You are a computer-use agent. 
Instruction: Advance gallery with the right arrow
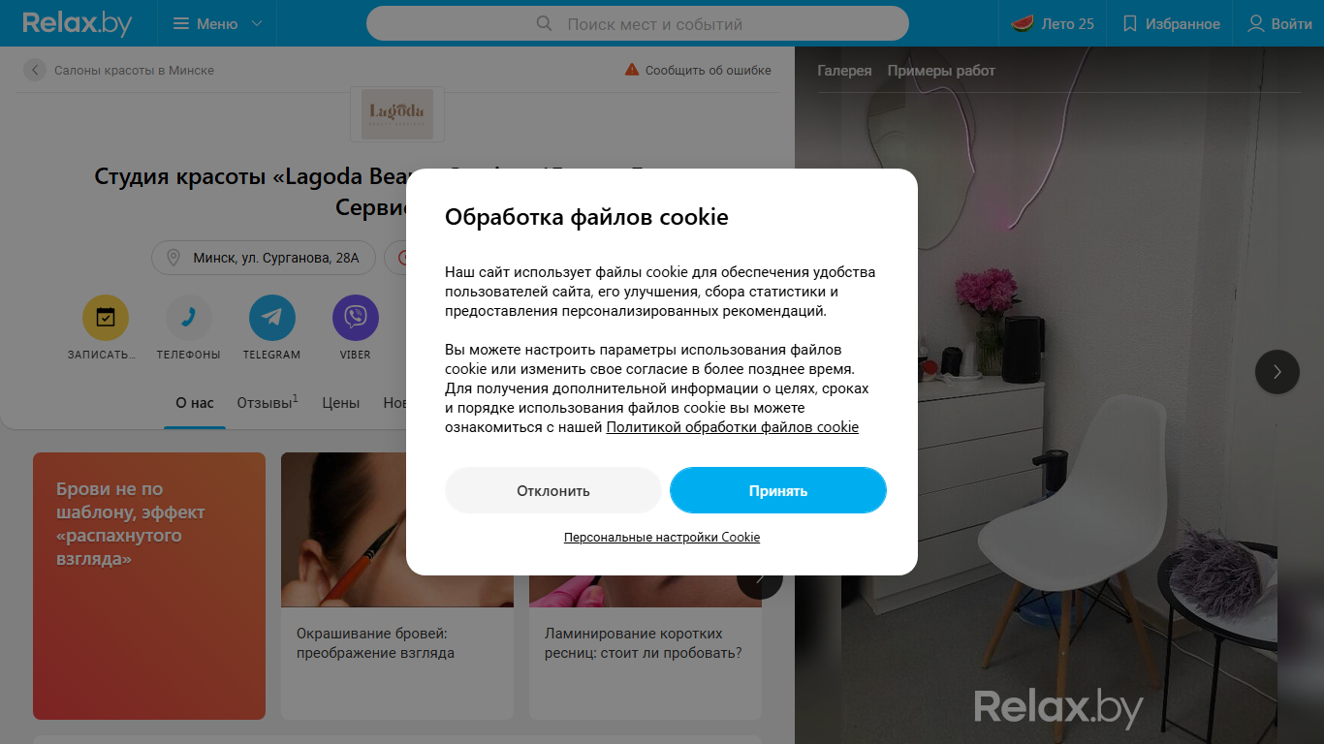[1277, 371]
